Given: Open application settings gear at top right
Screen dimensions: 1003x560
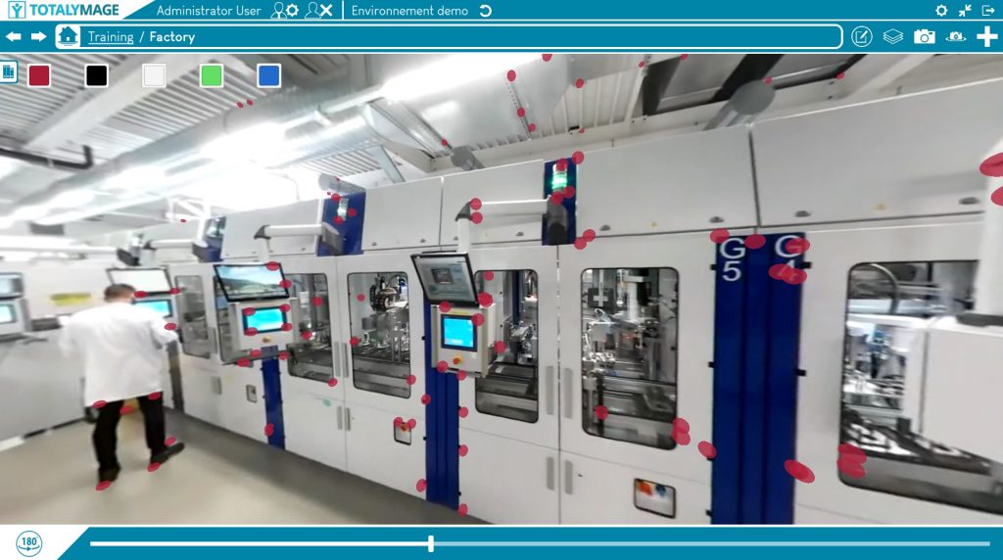Looking at the screenshot, I should tap(941, 10).
